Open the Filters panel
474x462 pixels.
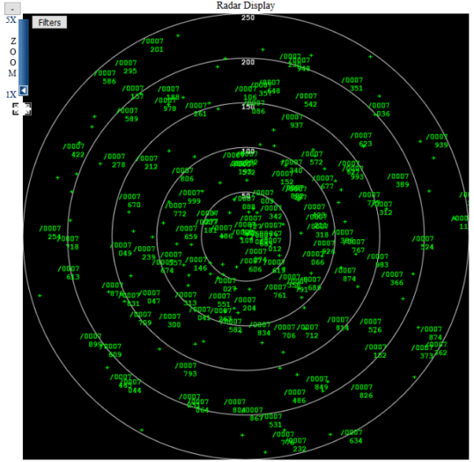(49, 22)
